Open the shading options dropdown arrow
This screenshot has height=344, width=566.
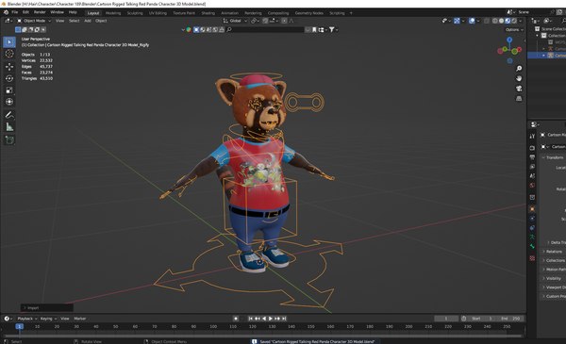coord(520,21)
